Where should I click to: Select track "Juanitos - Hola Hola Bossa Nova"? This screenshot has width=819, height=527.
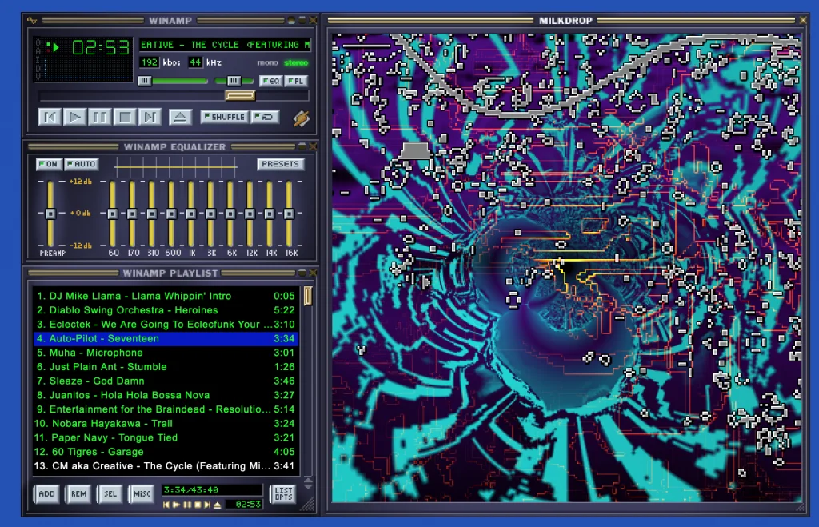tap(166, 395)
